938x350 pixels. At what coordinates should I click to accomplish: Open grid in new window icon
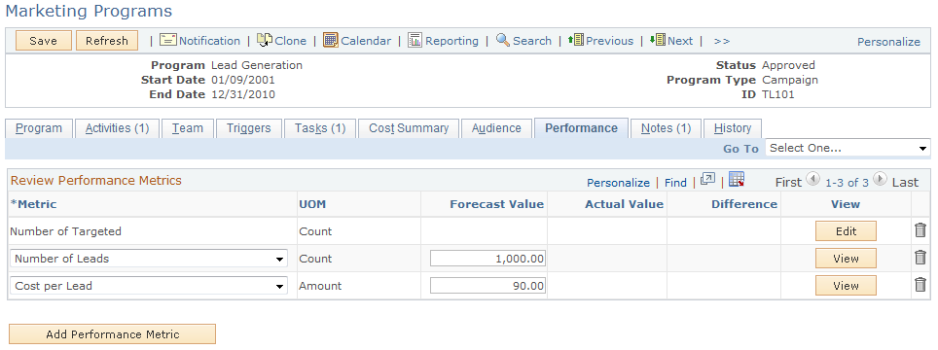pyautogui.click(x=707, y=179)
